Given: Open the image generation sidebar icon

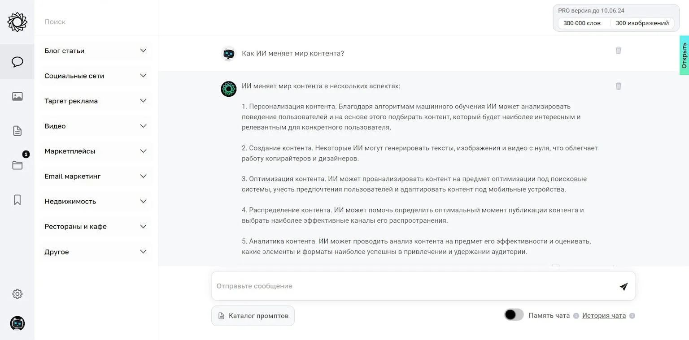Looking at the screenshot, I should (17, 96).
